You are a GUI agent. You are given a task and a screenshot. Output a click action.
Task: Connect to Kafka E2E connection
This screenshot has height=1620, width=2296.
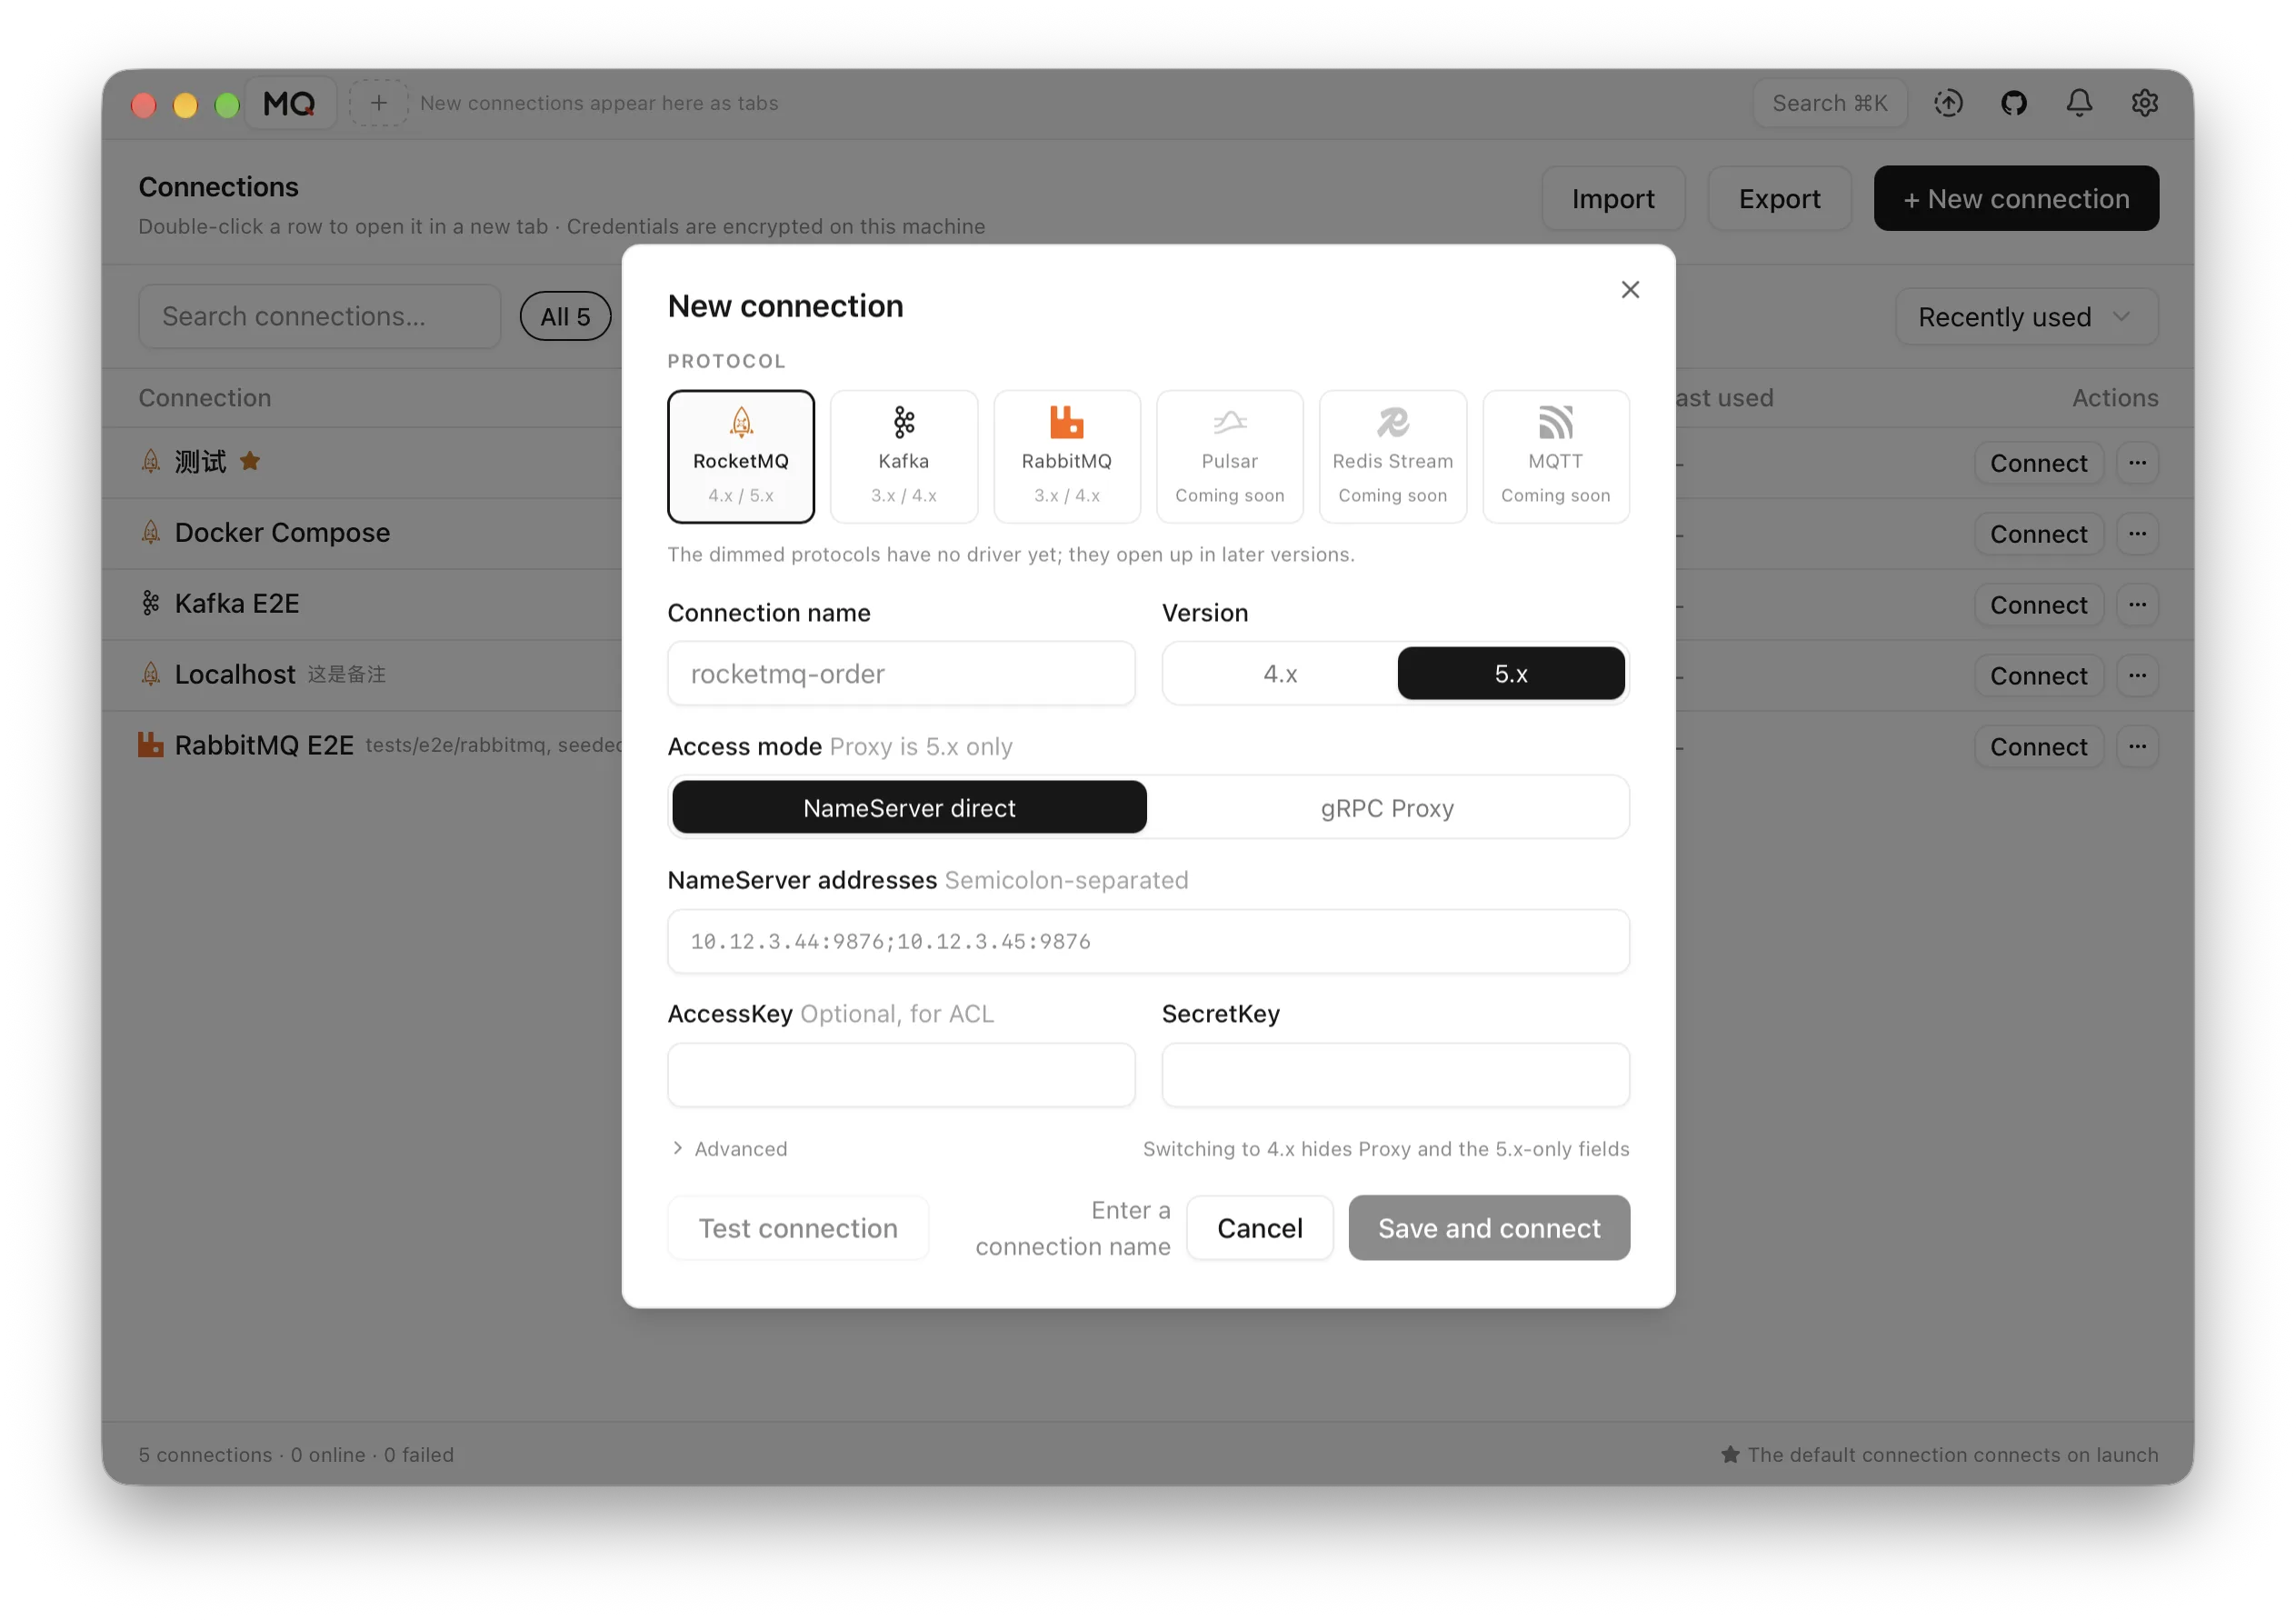coord(2038,605)
